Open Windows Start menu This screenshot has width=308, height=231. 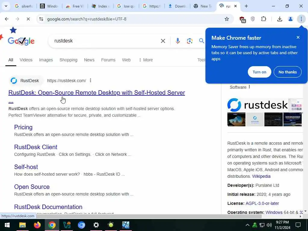7,225
